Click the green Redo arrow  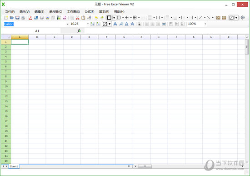click(102, 18)
